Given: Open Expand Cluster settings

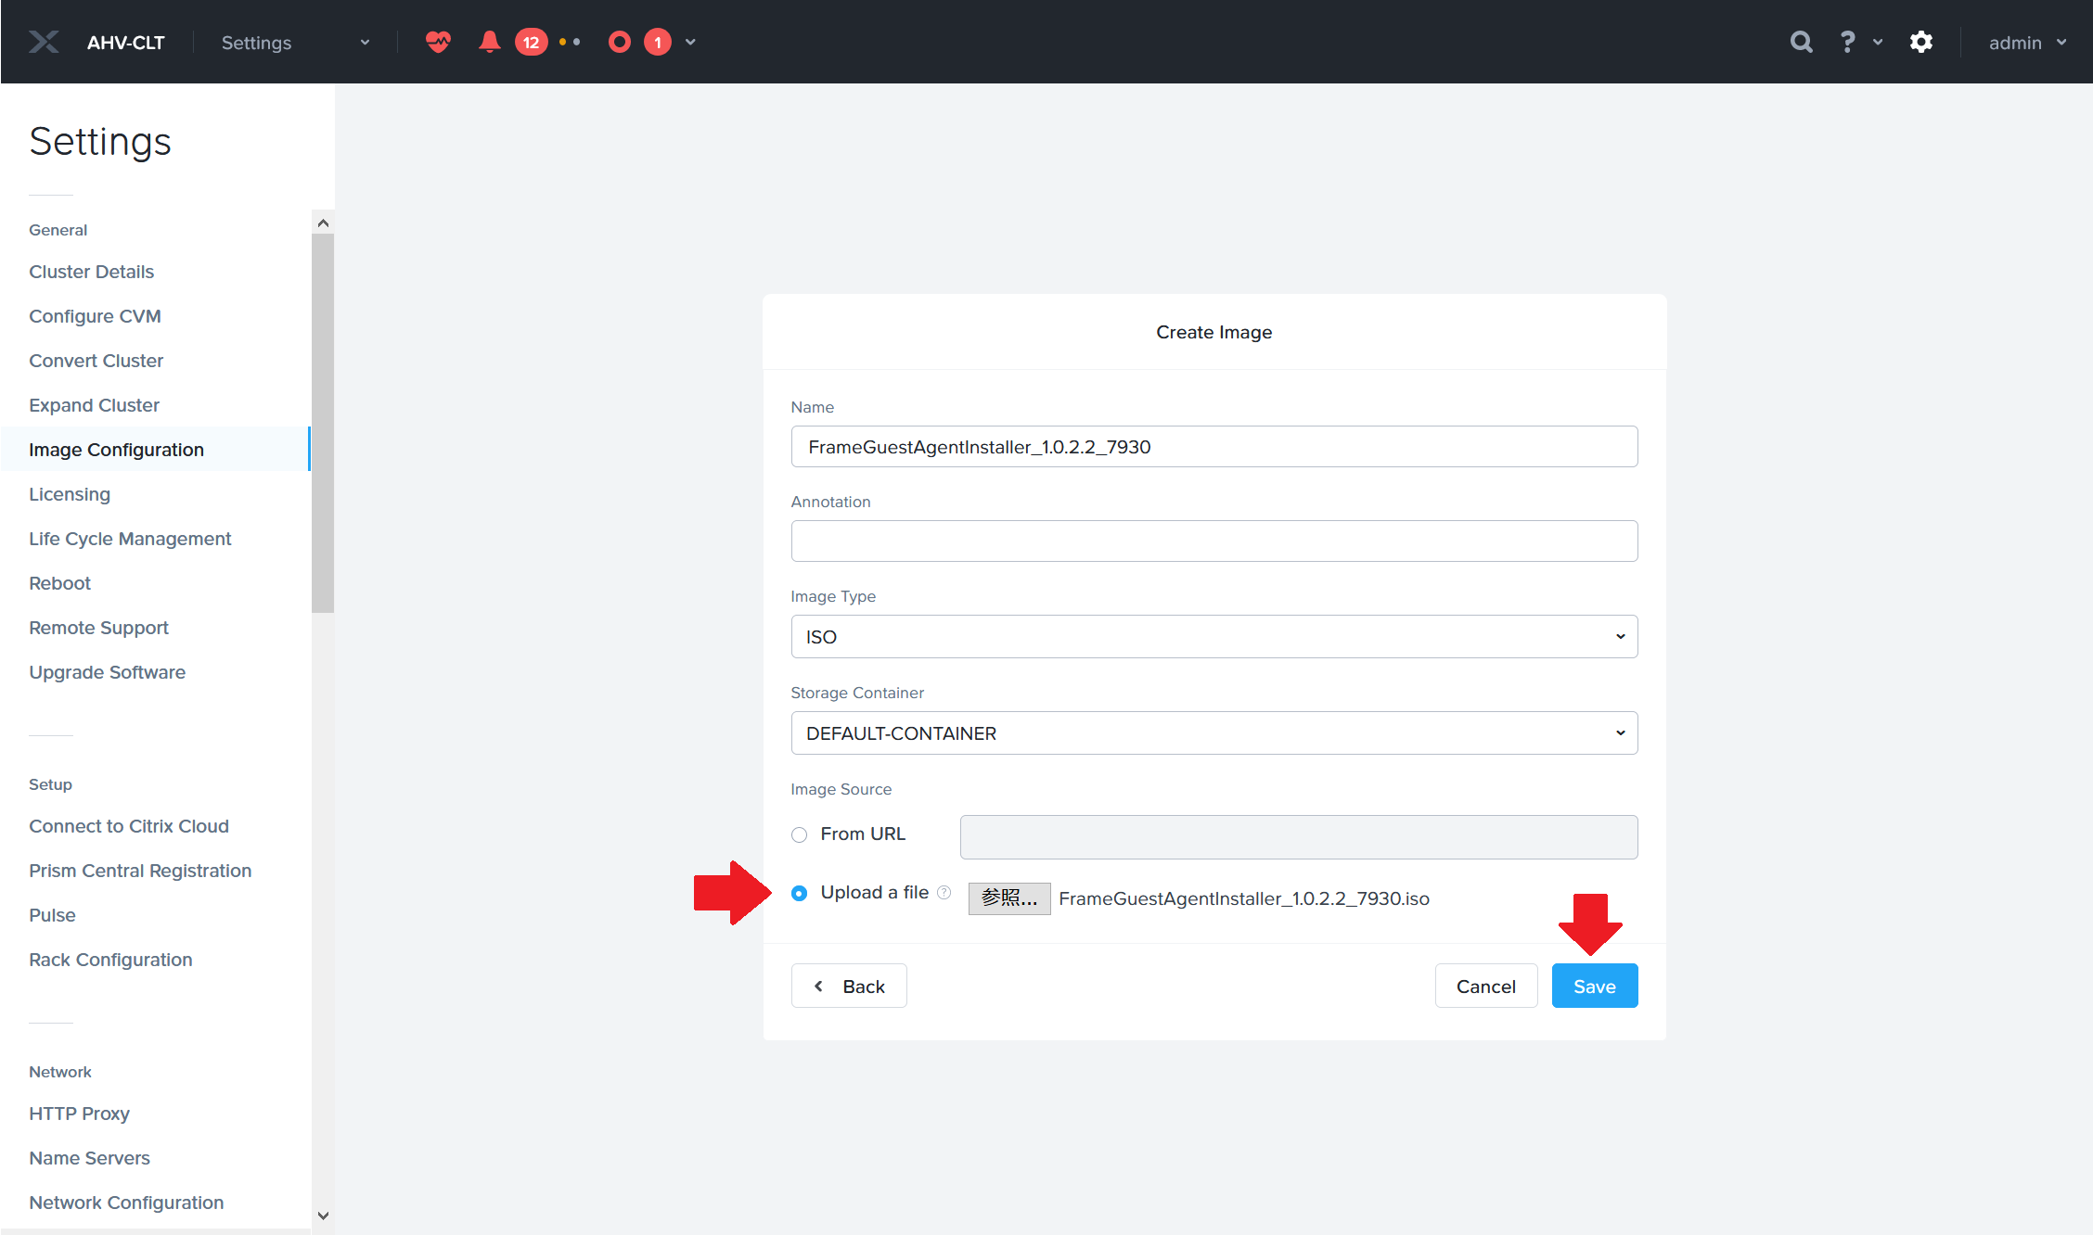Looking at the screenshot, I should click(x=94, y=405).
